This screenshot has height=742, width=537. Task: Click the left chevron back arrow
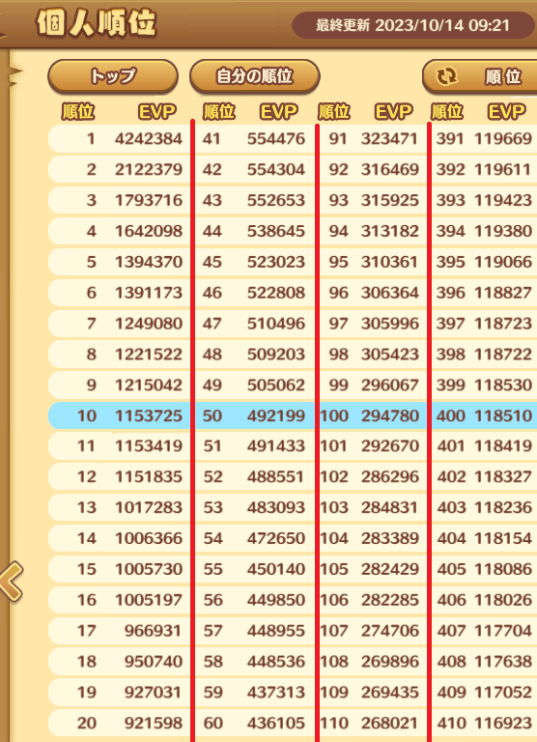point(12,581)
